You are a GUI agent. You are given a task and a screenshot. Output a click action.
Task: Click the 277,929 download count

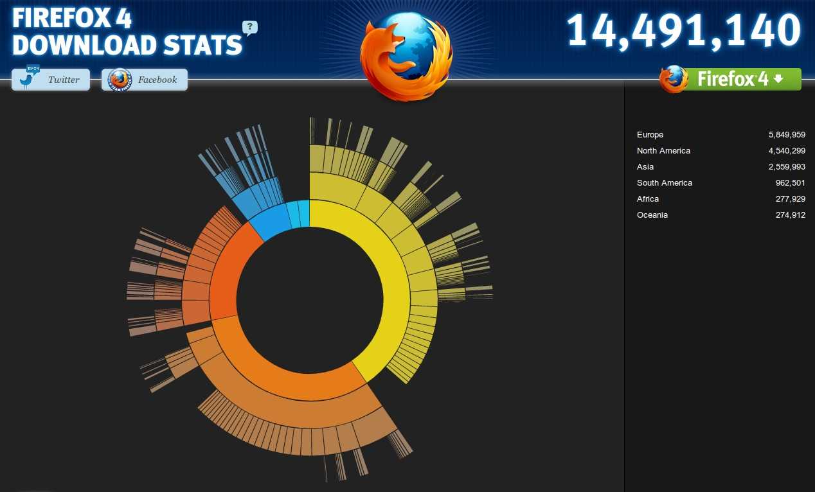pos(791,199)
